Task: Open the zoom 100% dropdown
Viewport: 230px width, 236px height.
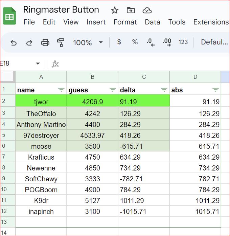Action: coord(88,42)
